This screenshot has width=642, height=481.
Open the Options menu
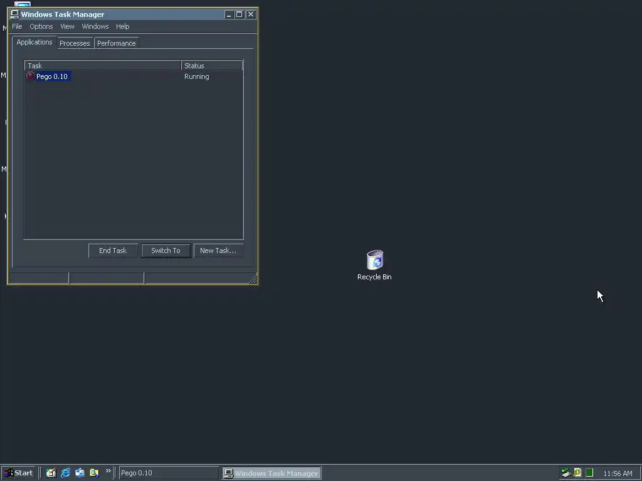(x=41, y=26)
